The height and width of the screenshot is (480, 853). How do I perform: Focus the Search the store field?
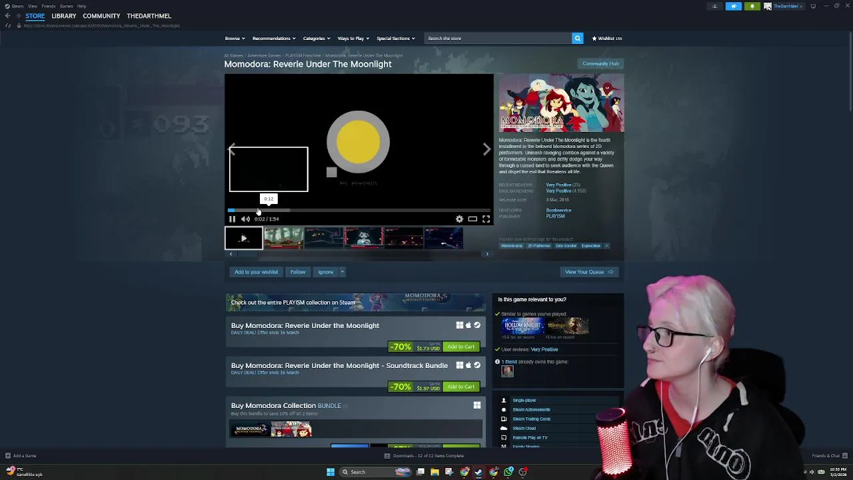(498, 38)
